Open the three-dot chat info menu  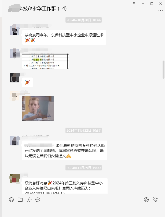pyautogui.click(x=160, y=11)
